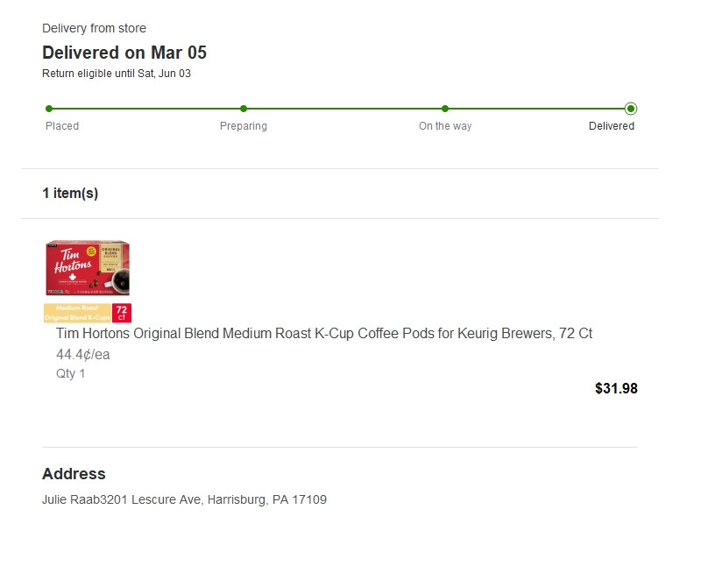Click the 'Return eligible until Sat, Jun 03' text
701x566 pixels.
[117, 74]
